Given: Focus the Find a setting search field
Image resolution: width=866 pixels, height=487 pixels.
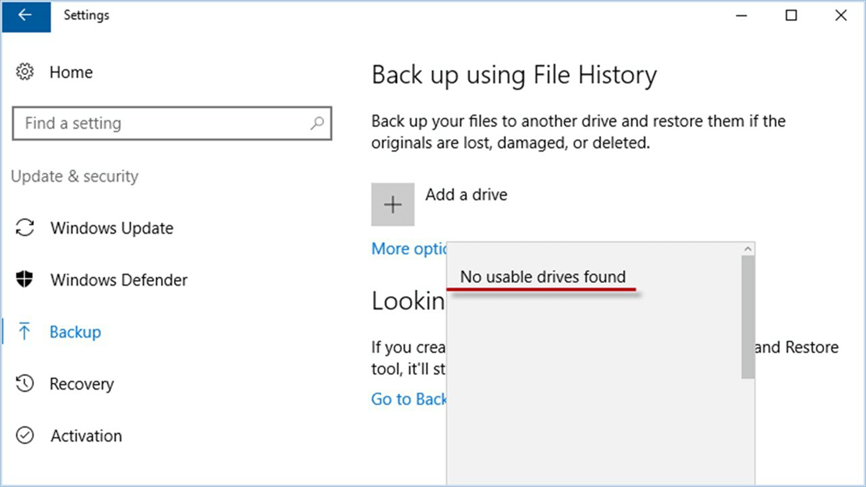Looking at the screenshot, I should pos(162,123).
